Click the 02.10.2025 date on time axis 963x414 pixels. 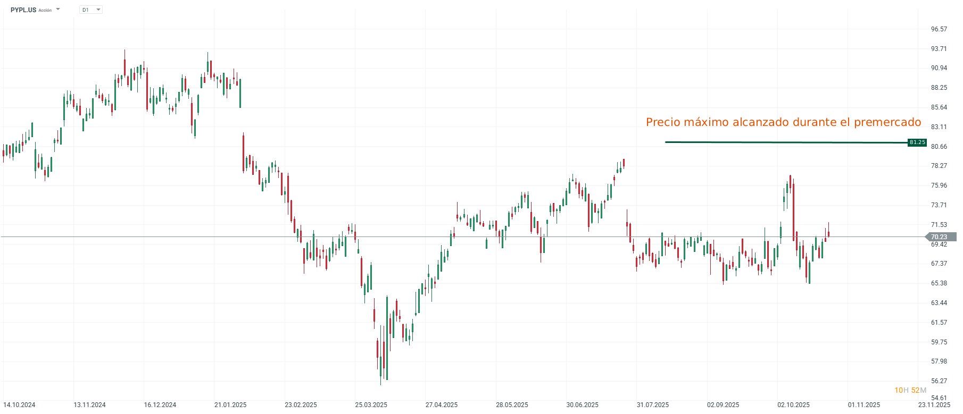point(793,405)
